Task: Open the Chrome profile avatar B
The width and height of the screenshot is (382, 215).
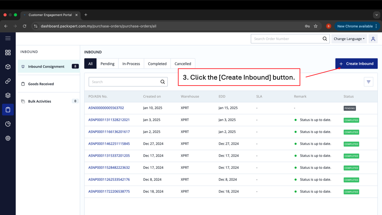Action: click(328, 26)
